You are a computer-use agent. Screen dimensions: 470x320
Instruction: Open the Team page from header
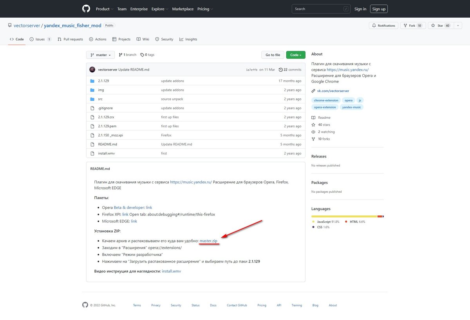coord(122,9)
